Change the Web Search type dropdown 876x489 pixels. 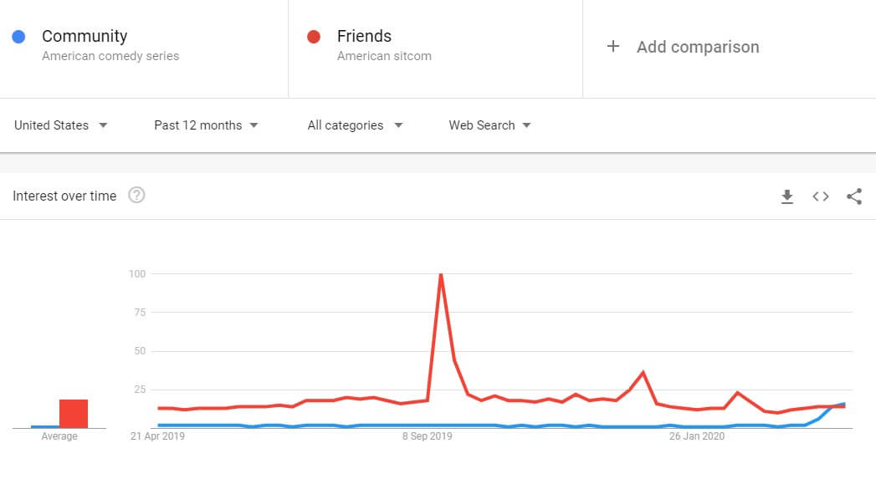pyautogui.click(x=489, y=125)
